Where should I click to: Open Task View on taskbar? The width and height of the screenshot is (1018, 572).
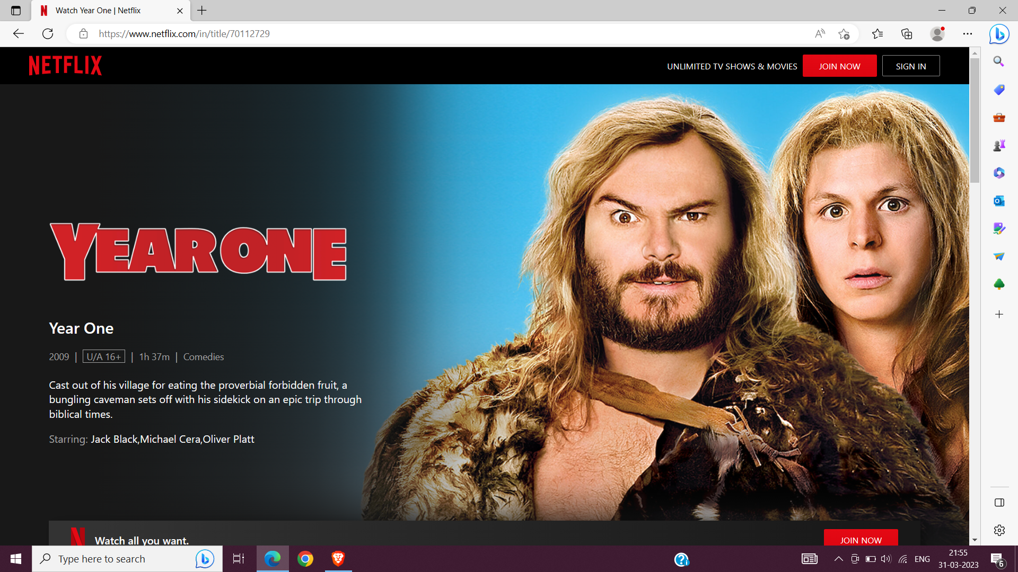point(239,559)
